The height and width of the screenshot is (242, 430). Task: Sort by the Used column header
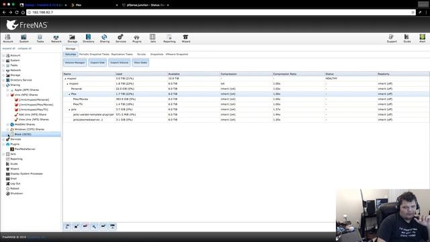141,74
